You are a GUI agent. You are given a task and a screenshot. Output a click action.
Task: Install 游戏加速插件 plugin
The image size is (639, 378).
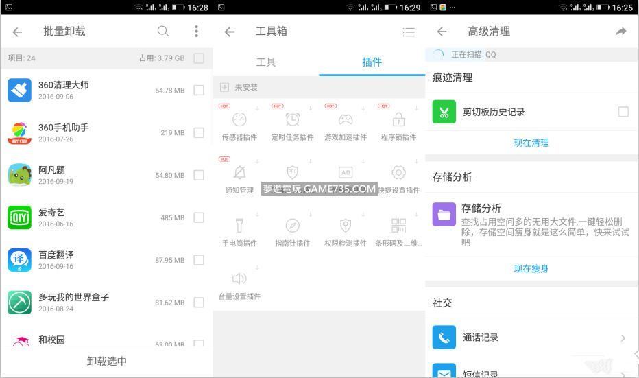point(345,124)
